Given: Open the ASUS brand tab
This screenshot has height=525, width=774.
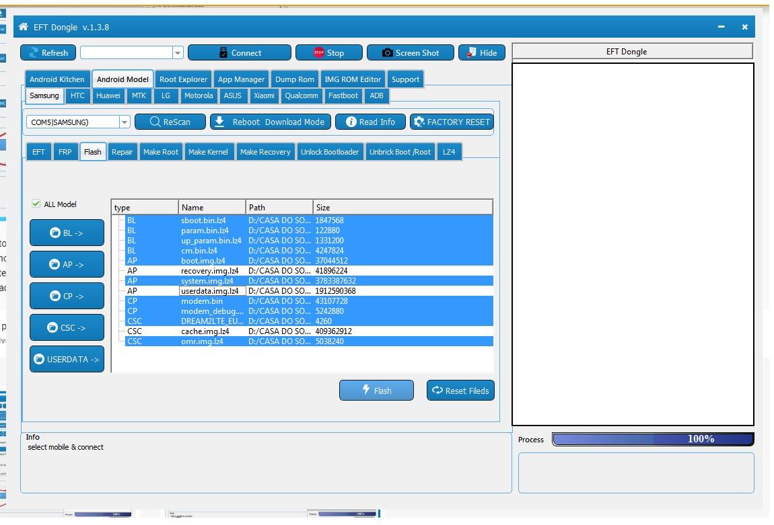Looking at the screenshot, I should [x=232, y=95].
